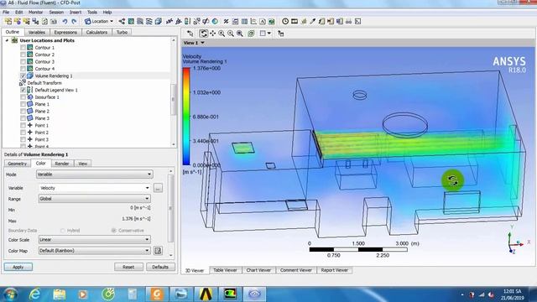Viewport: 537px width, 302px height.
Task: Open the Variable dropdown showing Velocity
Action: point(94,188)
